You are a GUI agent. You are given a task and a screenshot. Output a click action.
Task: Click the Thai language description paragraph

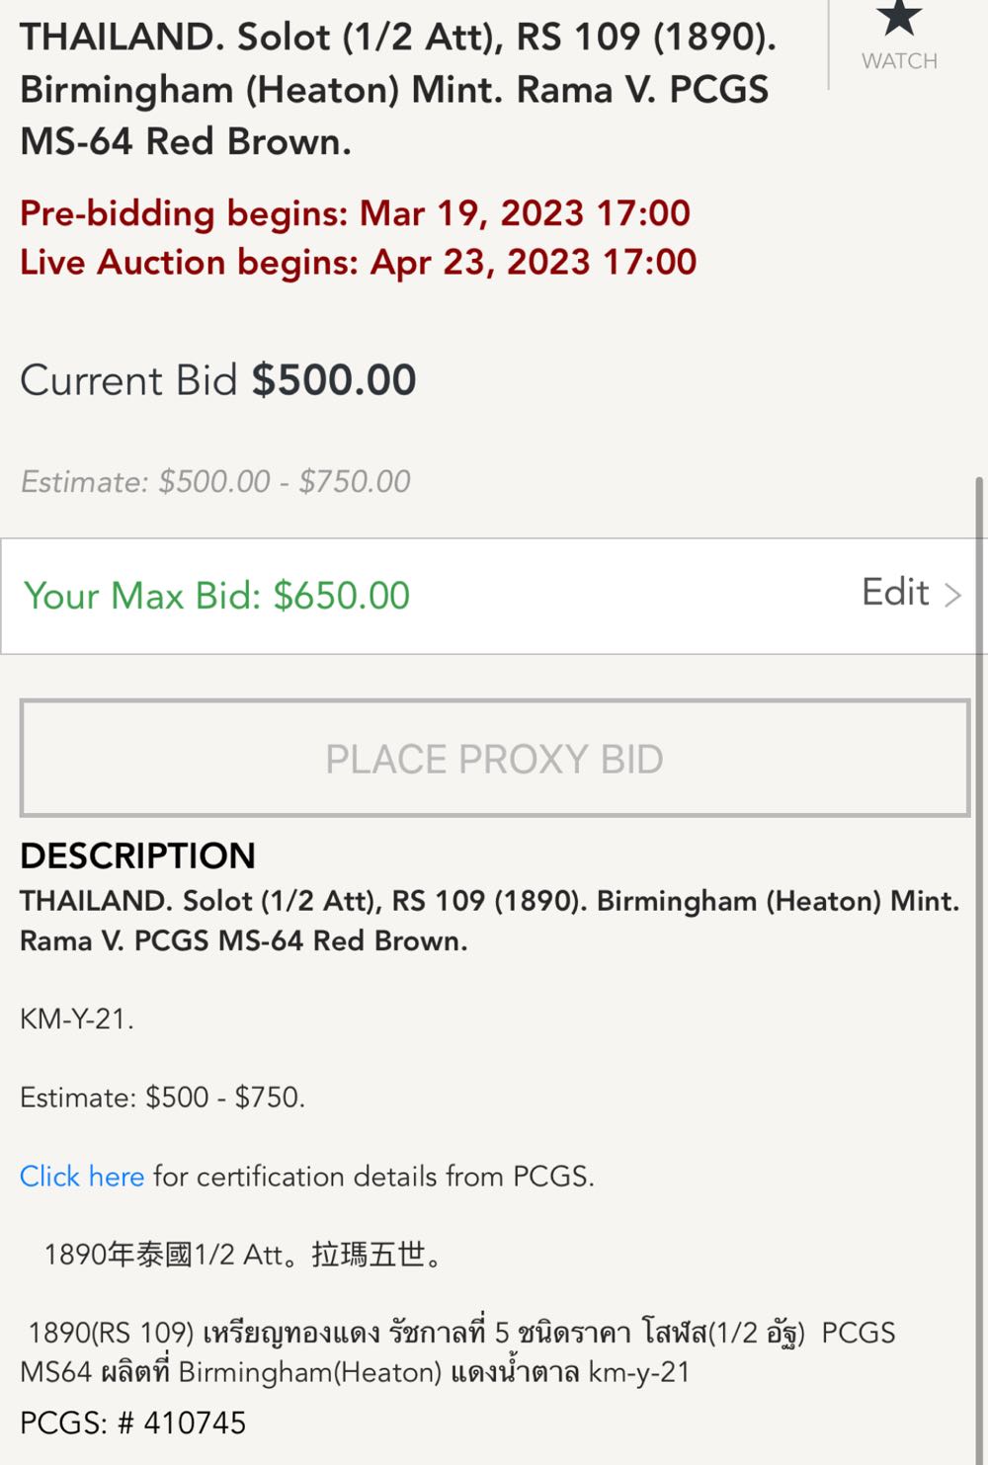click(x=459, y=1352)
